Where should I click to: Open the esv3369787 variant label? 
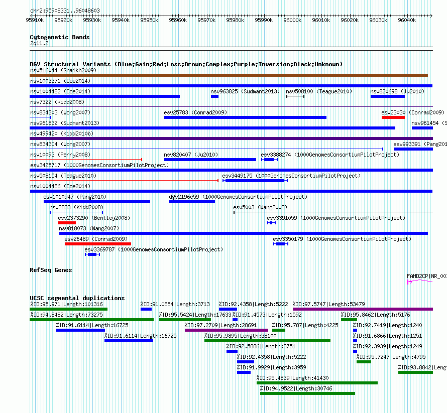154,249
